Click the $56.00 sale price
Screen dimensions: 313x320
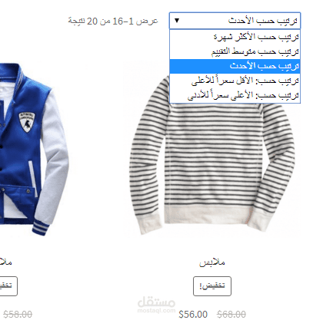pos(193,315)
